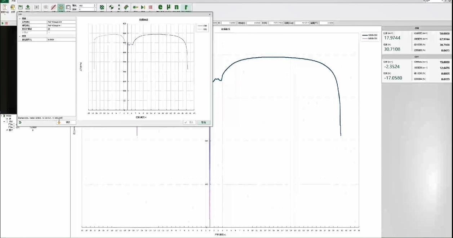
Task: Click the sun-shaped light icon in toolbar
Action: [61, 7]
